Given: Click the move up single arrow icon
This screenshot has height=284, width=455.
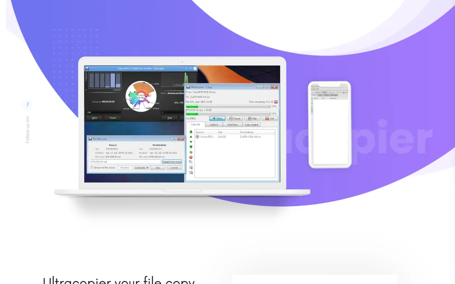Looking at the screenshot, I should pos(191,137).
